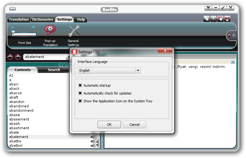Go back with the arrow beside the search field
246x158 pixels.
(x=10, y=57)
